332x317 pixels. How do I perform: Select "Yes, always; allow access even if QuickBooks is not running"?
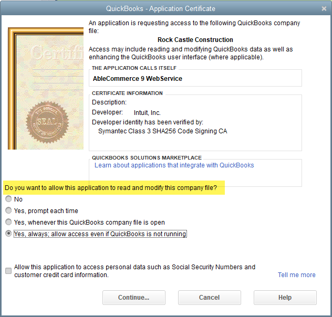click(8, 234)
